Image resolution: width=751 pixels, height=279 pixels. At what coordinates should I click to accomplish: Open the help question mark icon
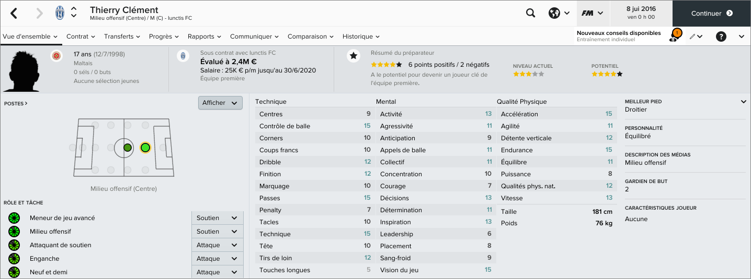coord(721,37)
